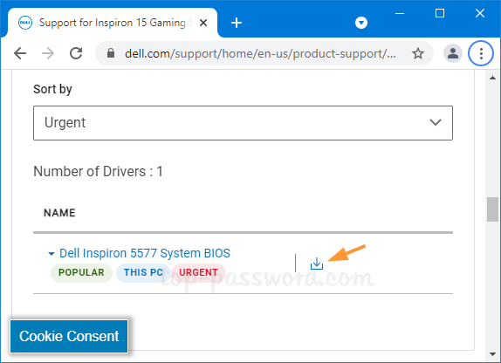Click the Cookie Consent button
The image size is (501, 363).
click(x=69, y=336)
